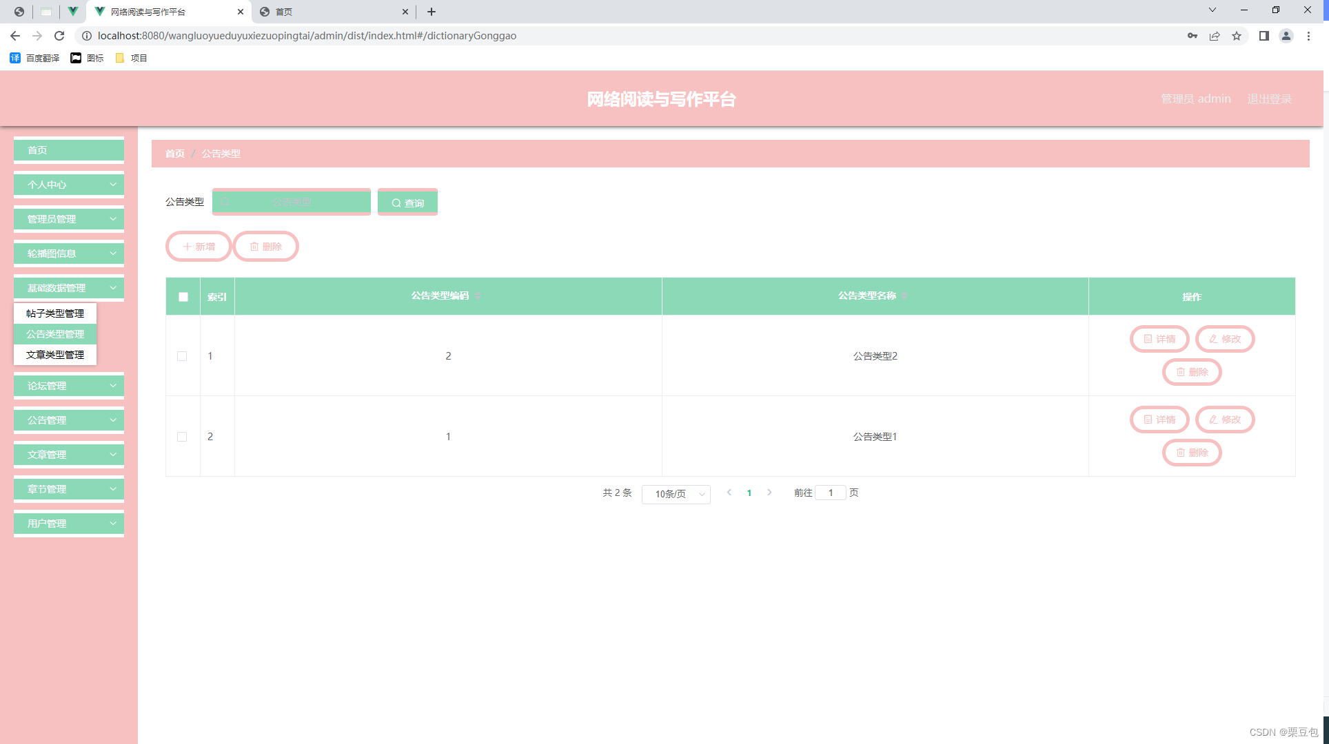Toggle select-all checkbox in table header
The image size is (1329, 744).
coord(183,297)
